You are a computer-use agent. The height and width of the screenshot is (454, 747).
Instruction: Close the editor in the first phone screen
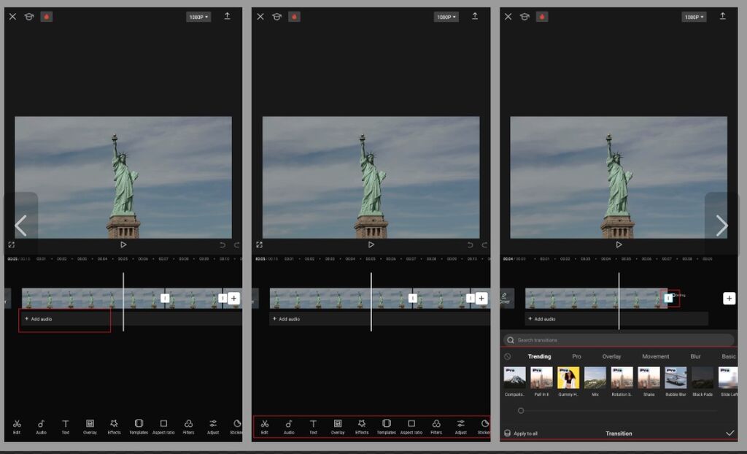pyautogui.click(x=13, y=17)
